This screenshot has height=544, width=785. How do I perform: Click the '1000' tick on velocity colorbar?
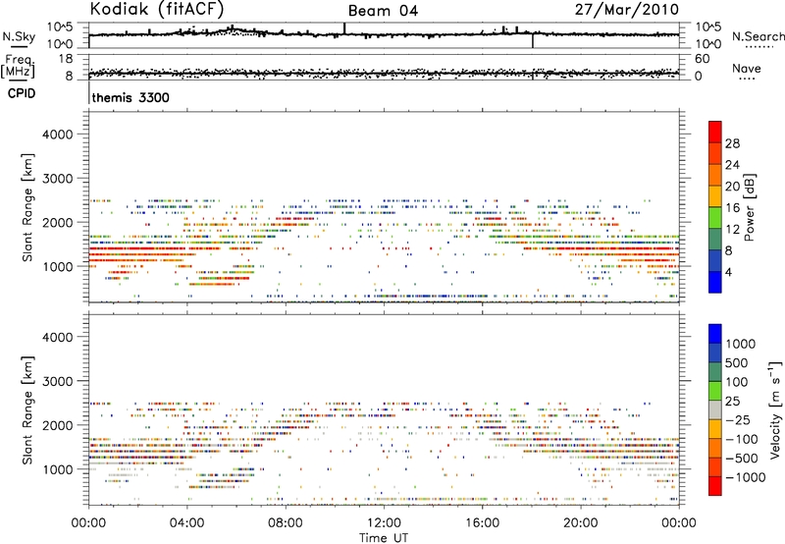coord(741,344)
